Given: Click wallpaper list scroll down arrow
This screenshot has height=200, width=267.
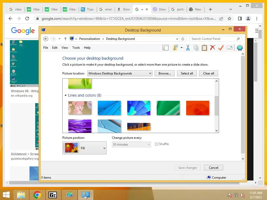Looking at the screenshot, I should pos(216,131).
